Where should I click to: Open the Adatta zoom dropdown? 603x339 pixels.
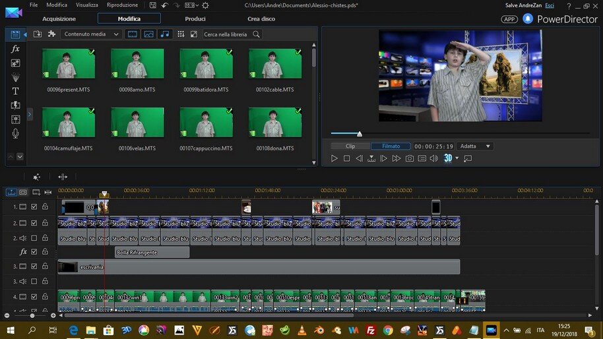(x=475, y=146)
